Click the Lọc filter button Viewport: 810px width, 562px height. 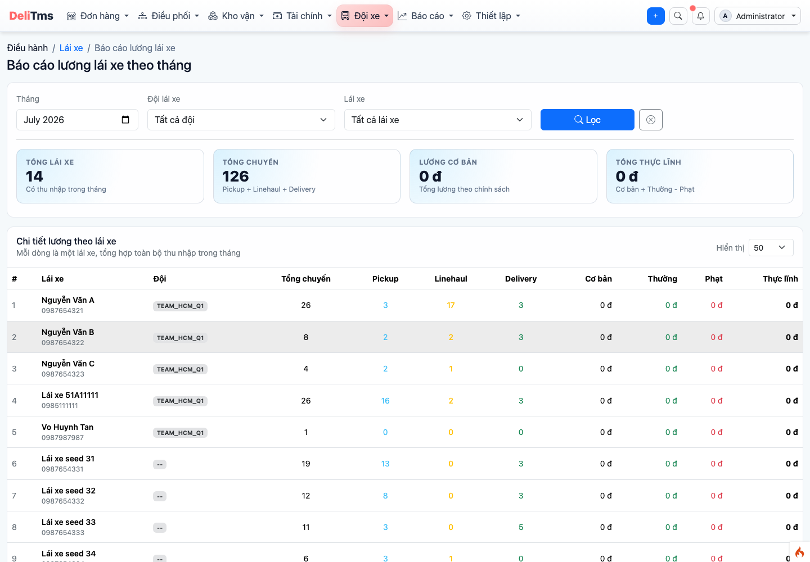point(587,120)
